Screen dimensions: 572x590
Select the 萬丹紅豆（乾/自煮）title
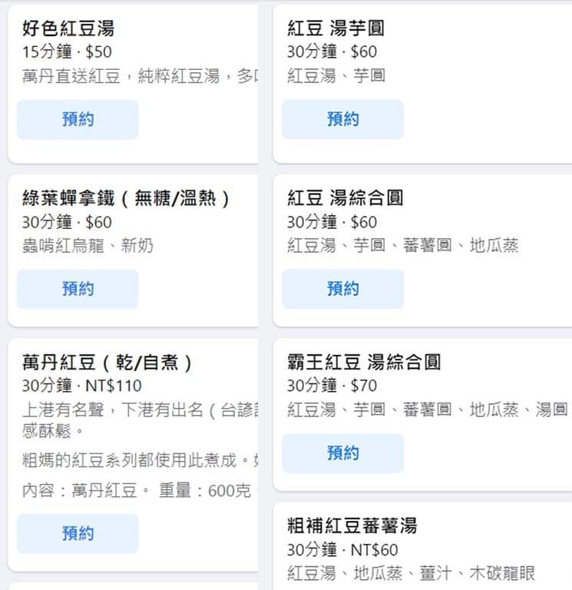(107, 363)
